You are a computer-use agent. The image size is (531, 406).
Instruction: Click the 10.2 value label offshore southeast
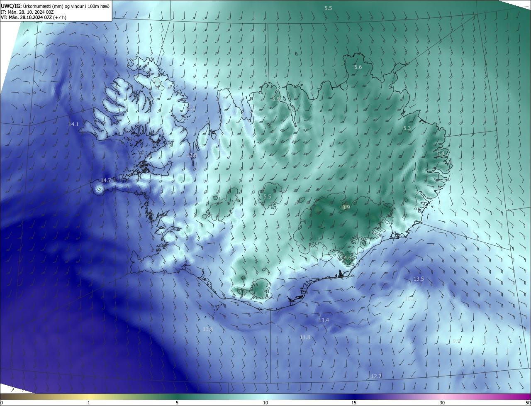409,298
